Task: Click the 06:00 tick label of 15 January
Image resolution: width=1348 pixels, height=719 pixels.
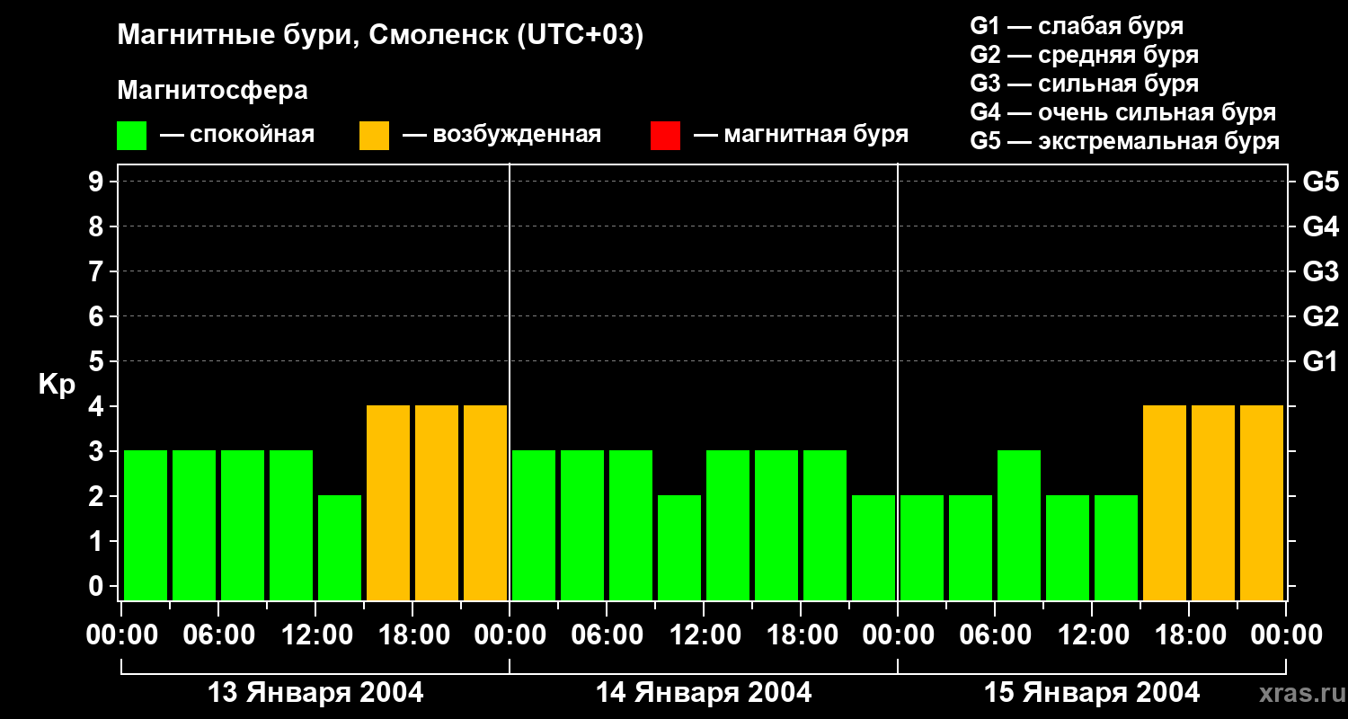Action: point(995,635)
